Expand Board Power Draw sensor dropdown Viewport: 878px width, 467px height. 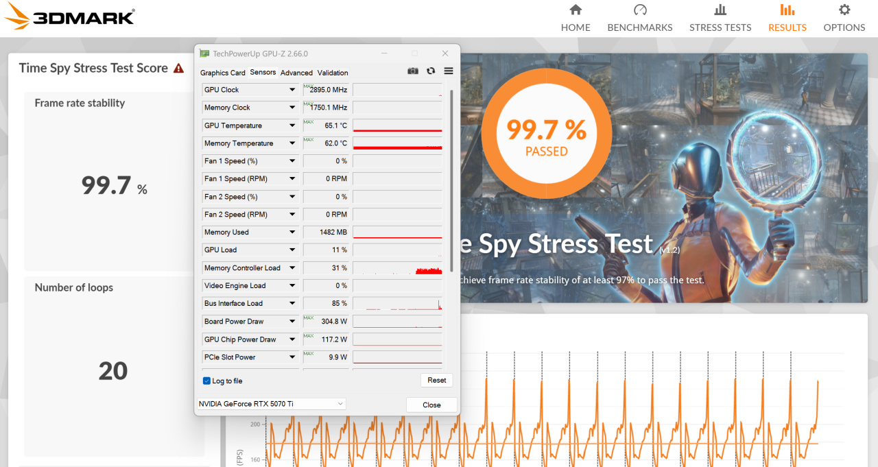292,322
